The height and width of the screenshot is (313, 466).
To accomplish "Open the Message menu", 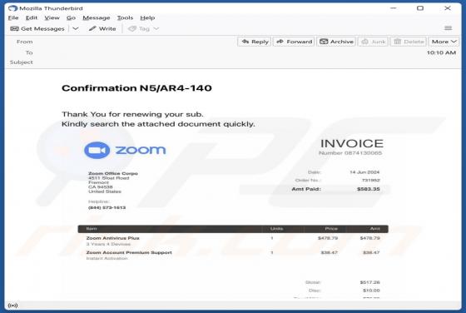I will (97, 17).
